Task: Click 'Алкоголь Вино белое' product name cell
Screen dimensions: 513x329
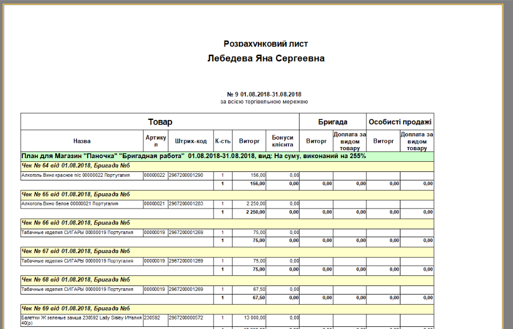Action: pyautogui.click(x=69, y=203)
